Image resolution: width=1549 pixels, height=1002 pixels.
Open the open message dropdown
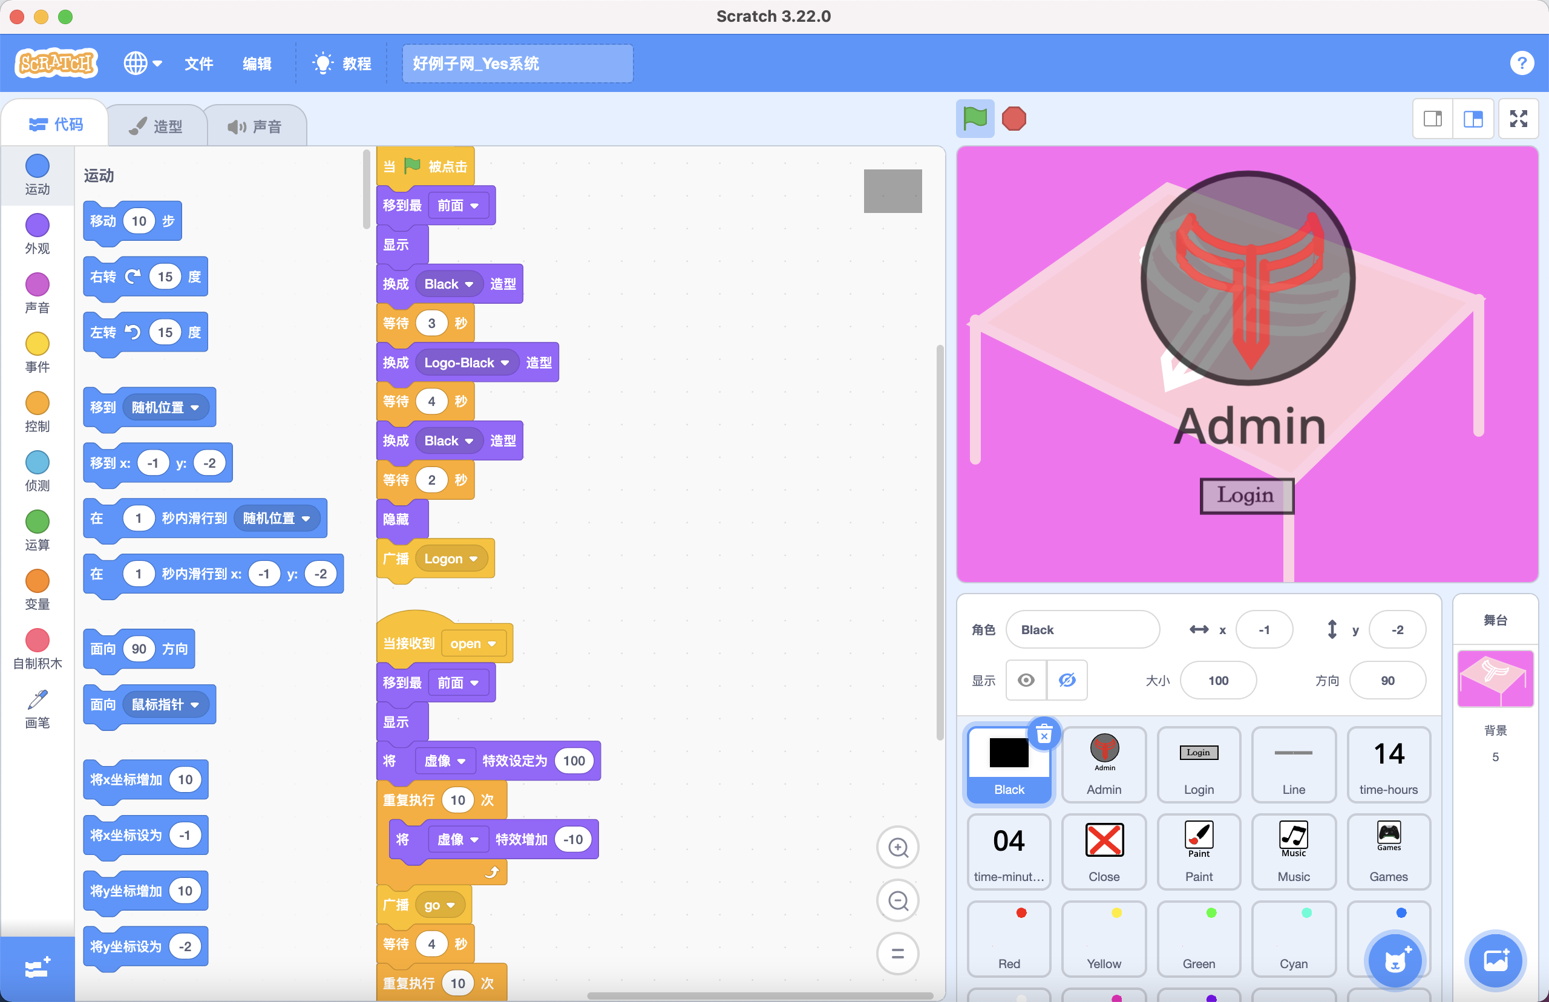[x=473, y=643]
